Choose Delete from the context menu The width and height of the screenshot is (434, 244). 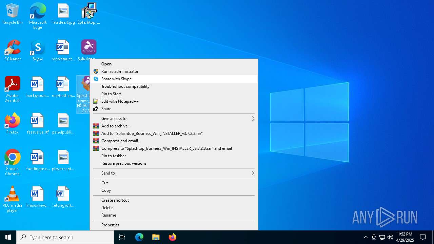pyautogui.click(x=174, y=208)
